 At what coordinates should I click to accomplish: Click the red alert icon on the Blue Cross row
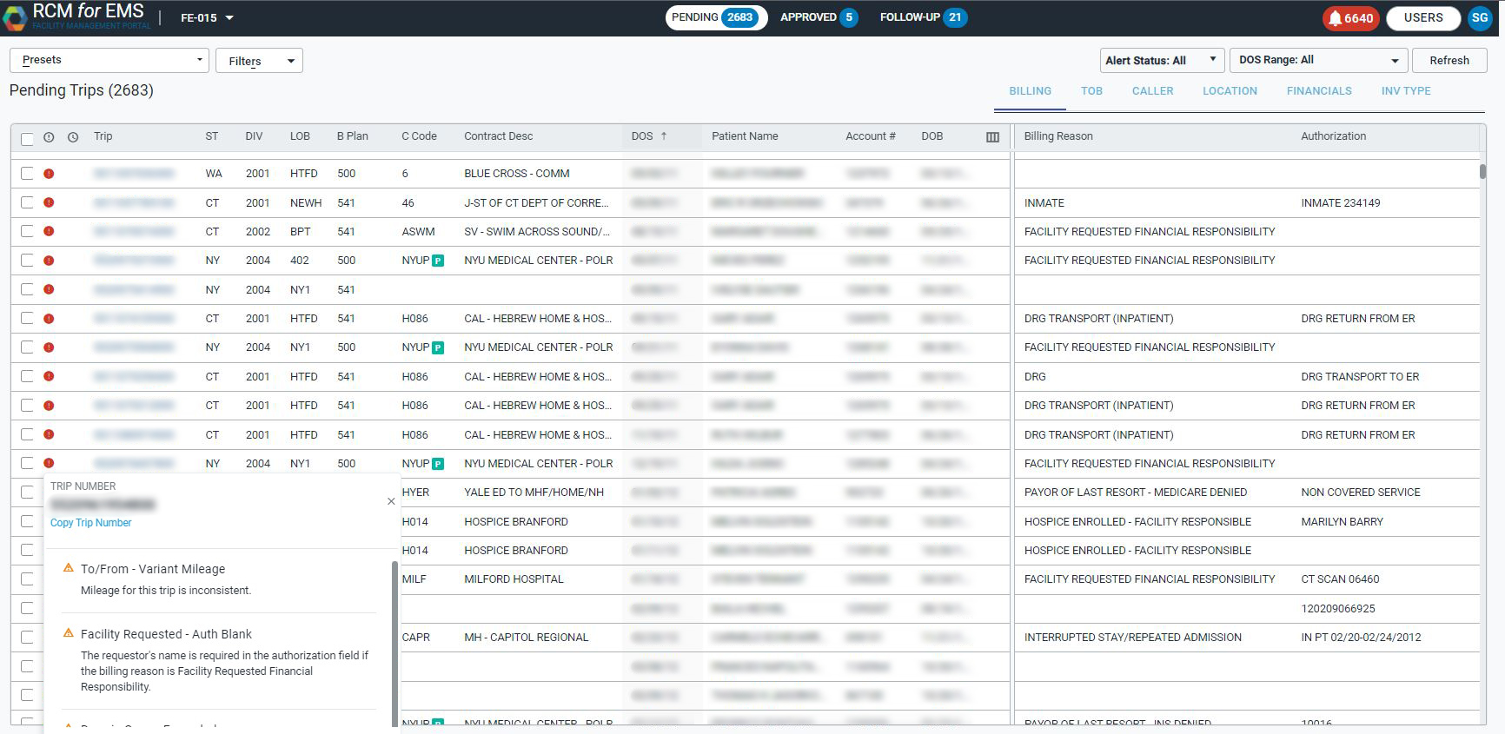pos(50,174)
